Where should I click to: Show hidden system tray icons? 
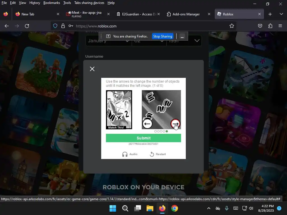pos(209,208)
